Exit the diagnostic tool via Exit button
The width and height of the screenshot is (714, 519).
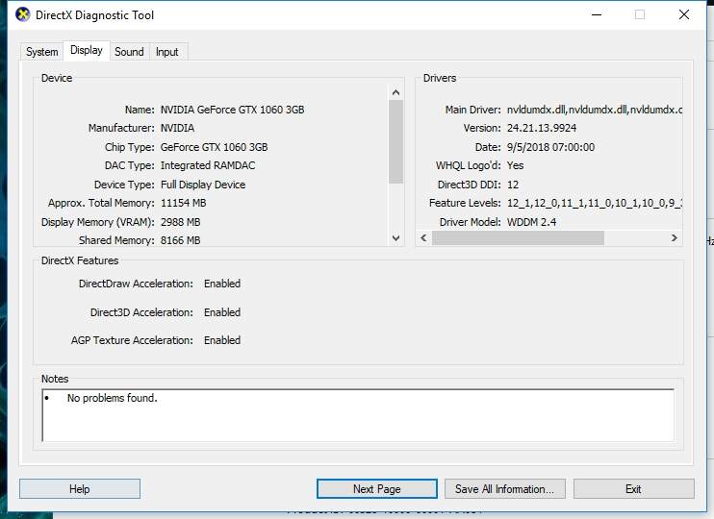[x=633, y=489]
